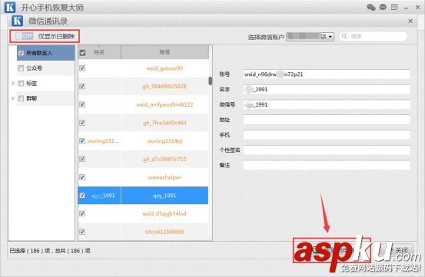
Task: Click the 账号 input field
Action: tap(327, 74)
